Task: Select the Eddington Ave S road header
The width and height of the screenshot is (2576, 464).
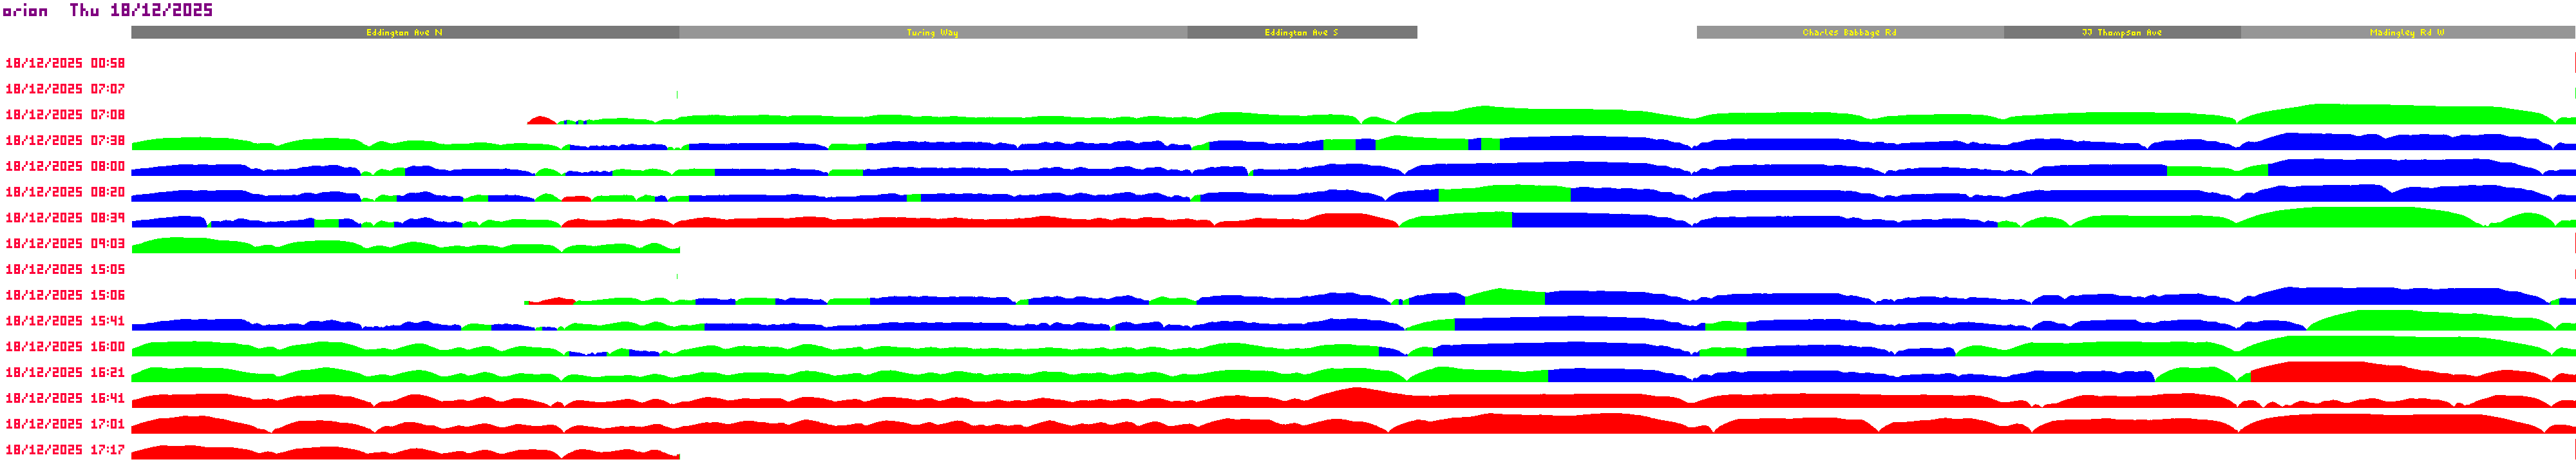Action: 1301,33
